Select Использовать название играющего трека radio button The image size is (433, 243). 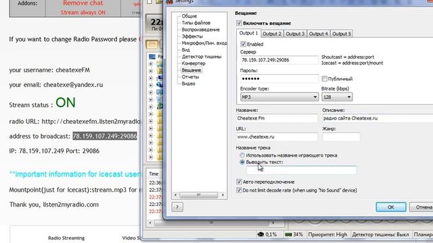(242, 155)
